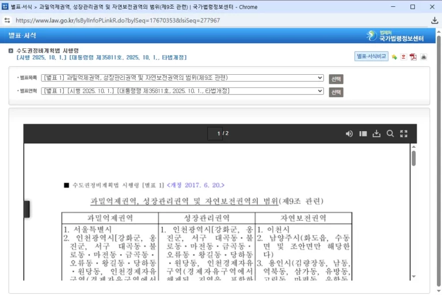Toggle the viewer's read-aloud speaker icon
The width and height of the screenshot is (442, 295).
(349, 133)
